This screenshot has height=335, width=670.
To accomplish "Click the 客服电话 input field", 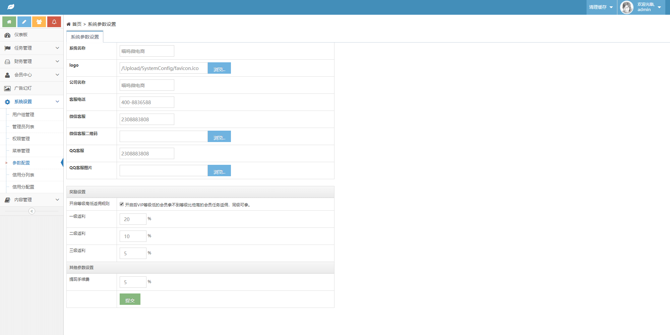I will [x=147, y=102].
